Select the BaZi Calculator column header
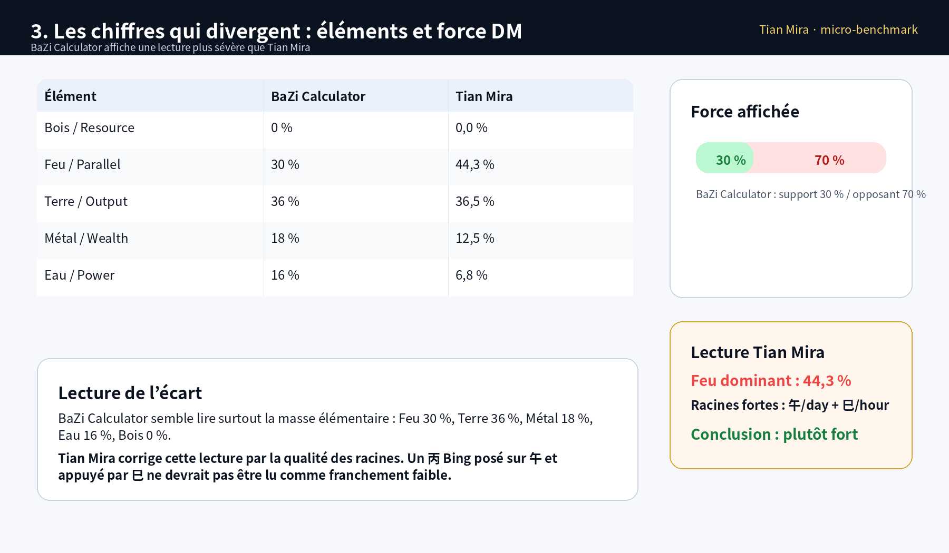 318,96
